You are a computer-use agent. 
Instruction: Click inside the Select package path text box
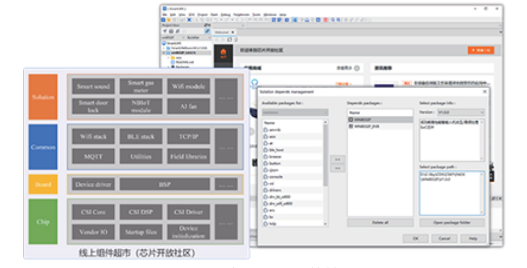[x=451, y=193]
